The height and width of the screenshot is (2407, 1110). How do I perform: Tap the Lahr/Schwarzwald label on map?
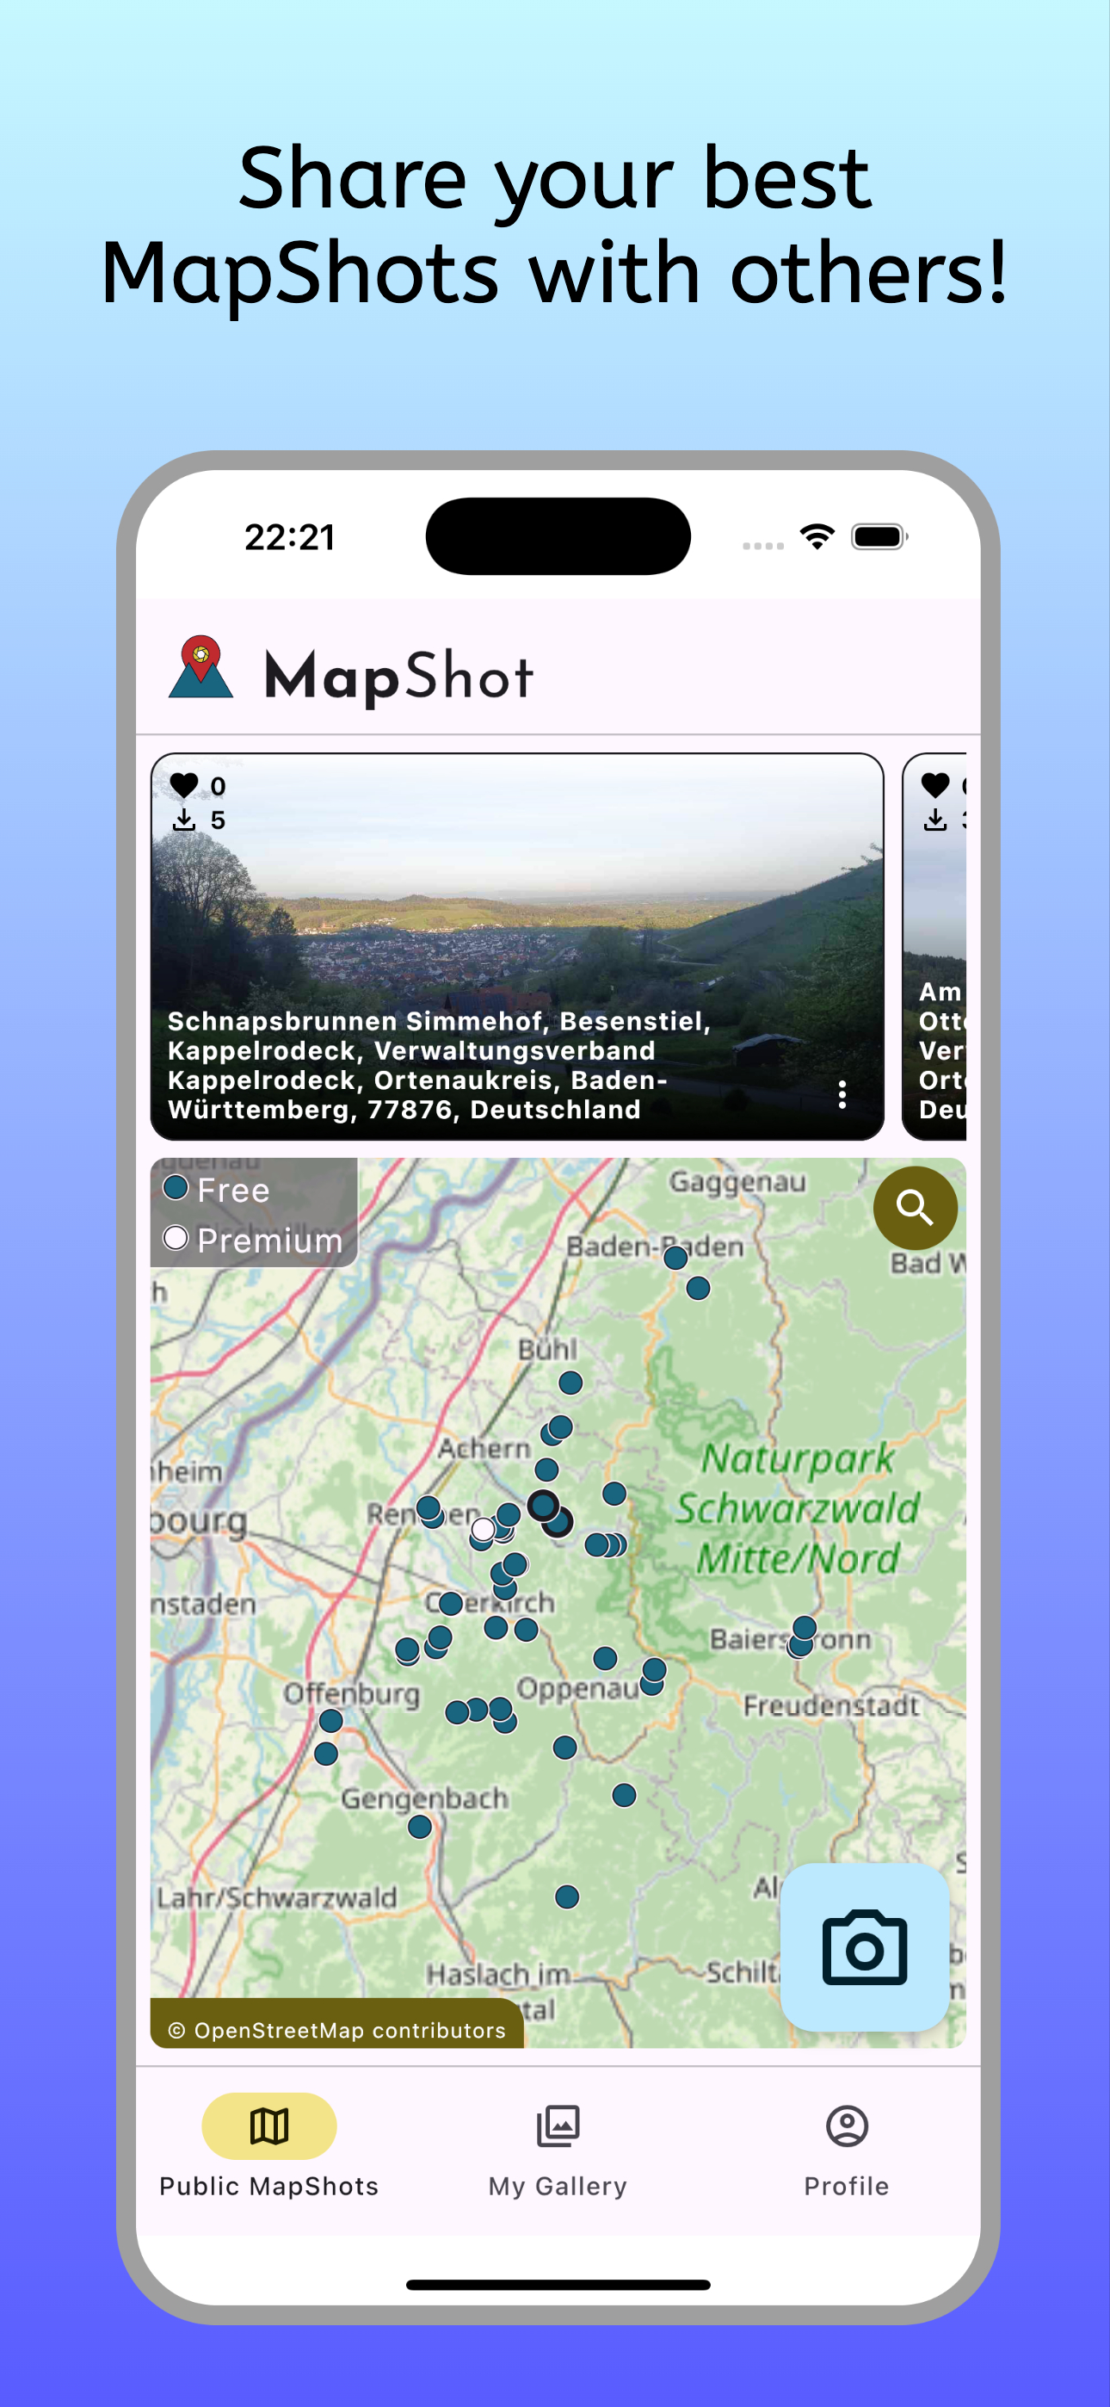(276, 1897)
